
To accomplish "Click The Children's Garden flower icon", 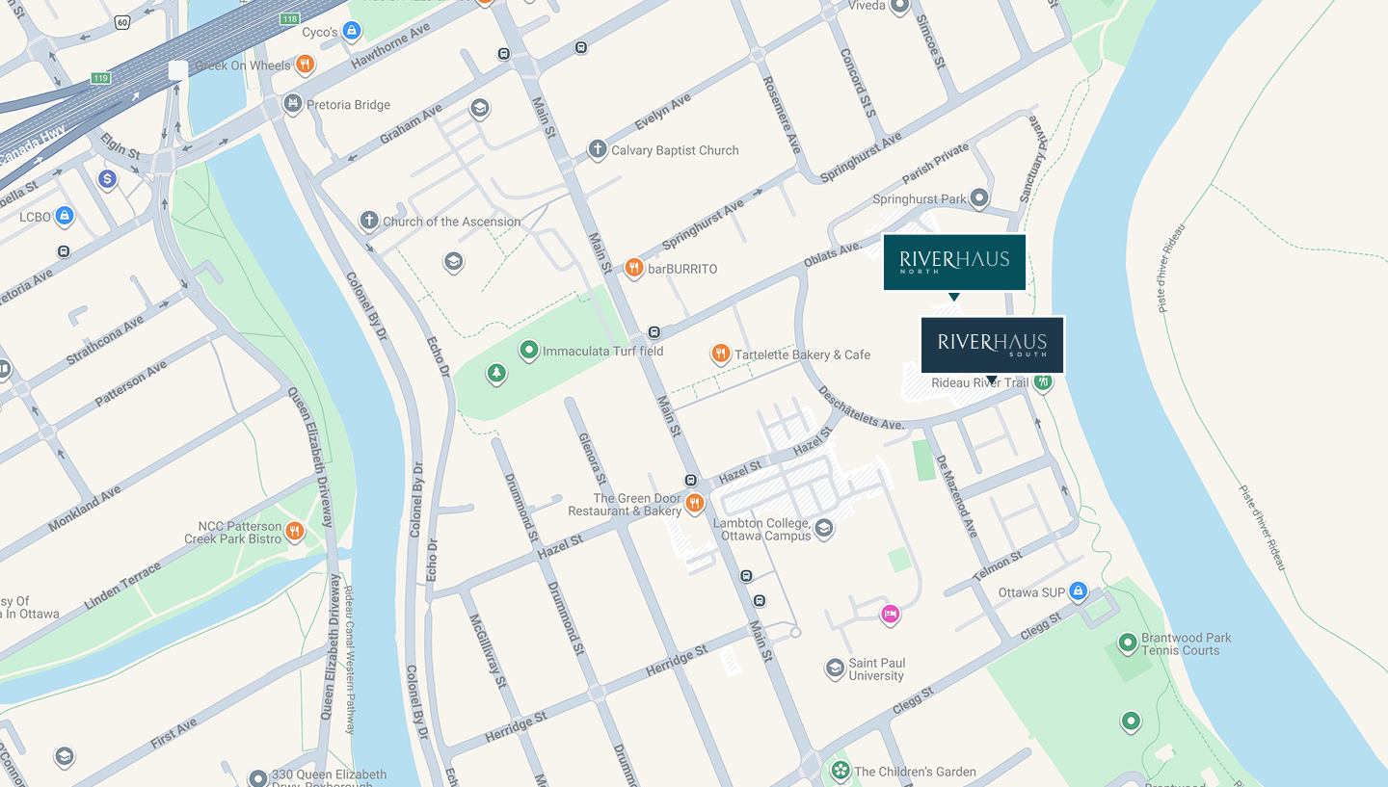I will tap(841, 771).
